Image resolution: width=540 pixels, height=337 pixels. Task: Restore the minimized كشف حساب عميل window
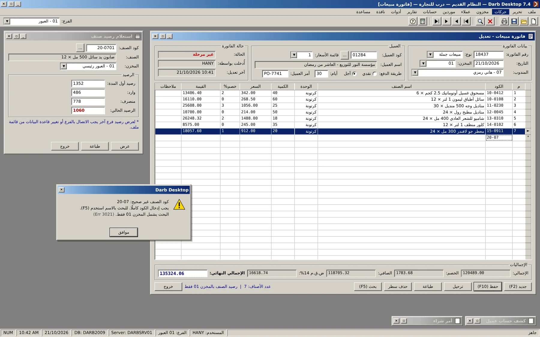click(477, 321)
